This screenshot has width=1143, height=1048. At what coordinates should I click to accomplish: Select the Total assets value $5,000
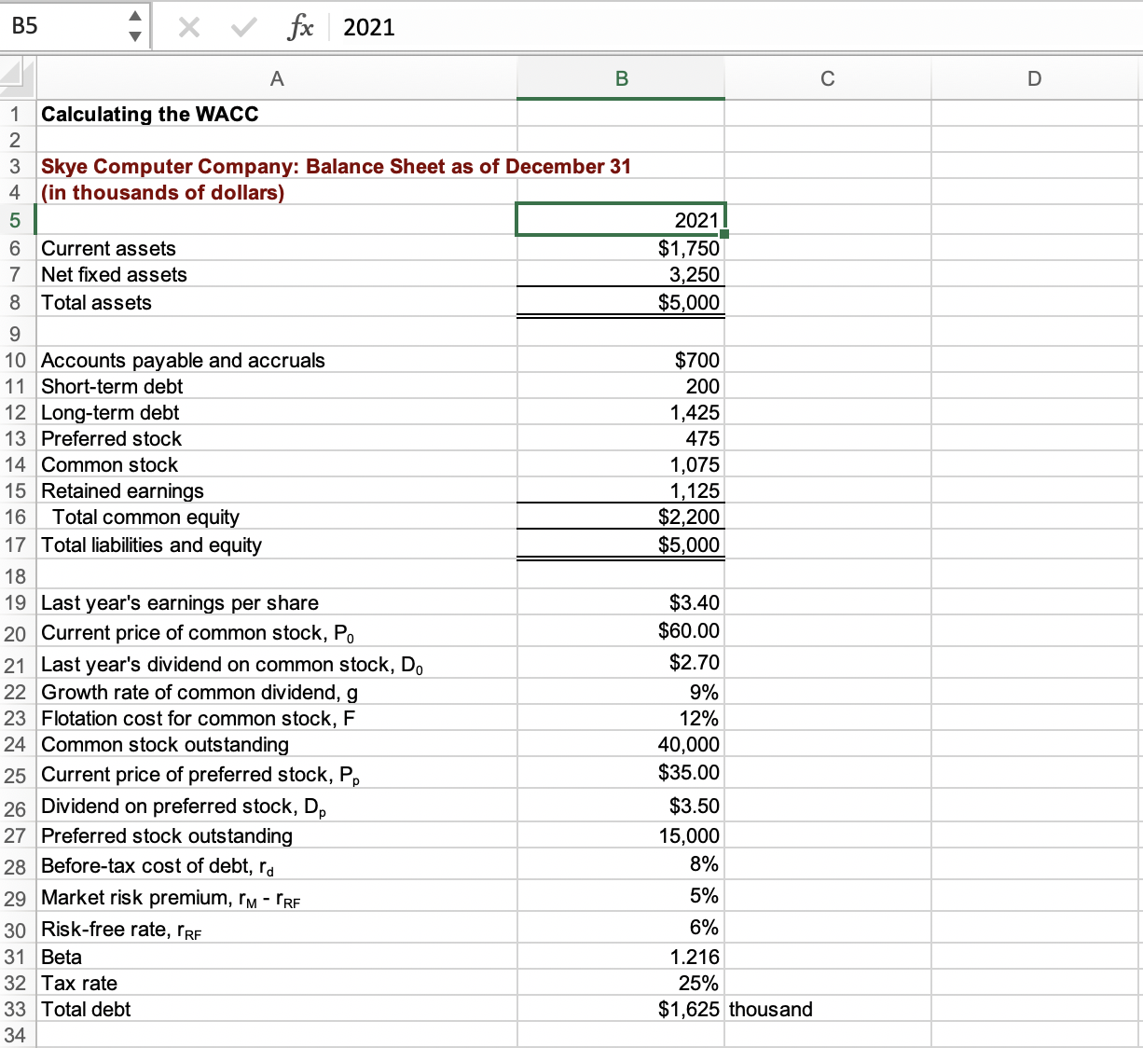[620, 302]
